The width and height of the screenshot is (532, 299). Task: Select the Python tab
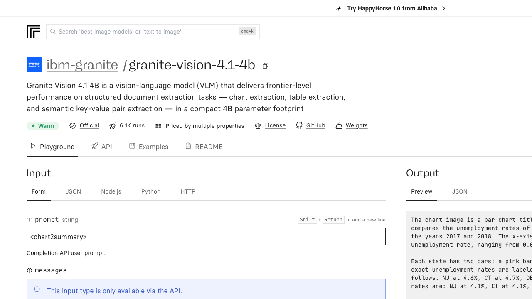click(x=151, y=191)
